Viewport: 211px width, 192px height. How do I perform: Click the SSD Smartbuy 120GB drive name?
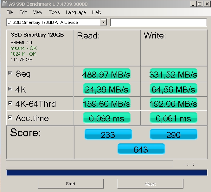(x=37, y=35)
